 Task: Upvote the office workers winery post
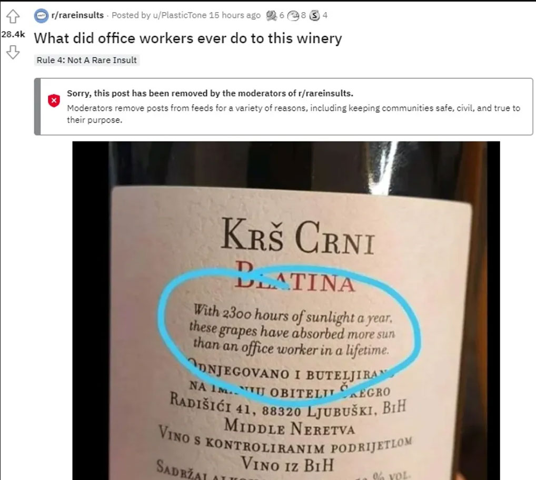click(13, 16)
